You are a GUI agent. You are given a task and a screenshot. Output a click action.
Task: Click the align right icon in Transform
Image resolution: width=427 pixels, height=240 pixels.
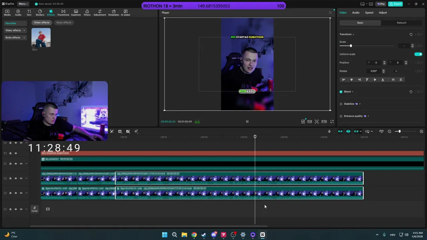click(x=359, y=80)
